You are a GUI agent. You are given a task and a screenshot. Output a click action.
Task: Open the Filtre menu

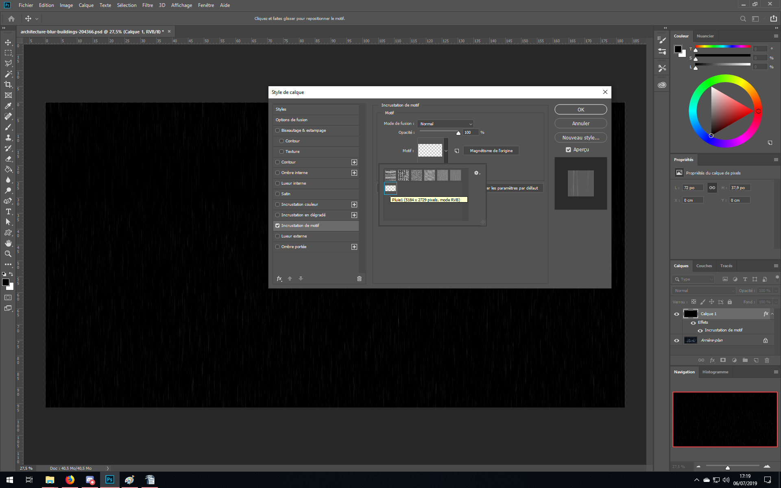coord(147,5)
